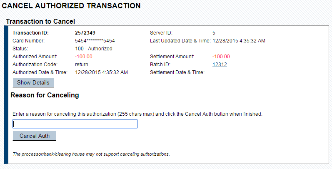Click the Show Details button
332x169 pixels.
33,82
